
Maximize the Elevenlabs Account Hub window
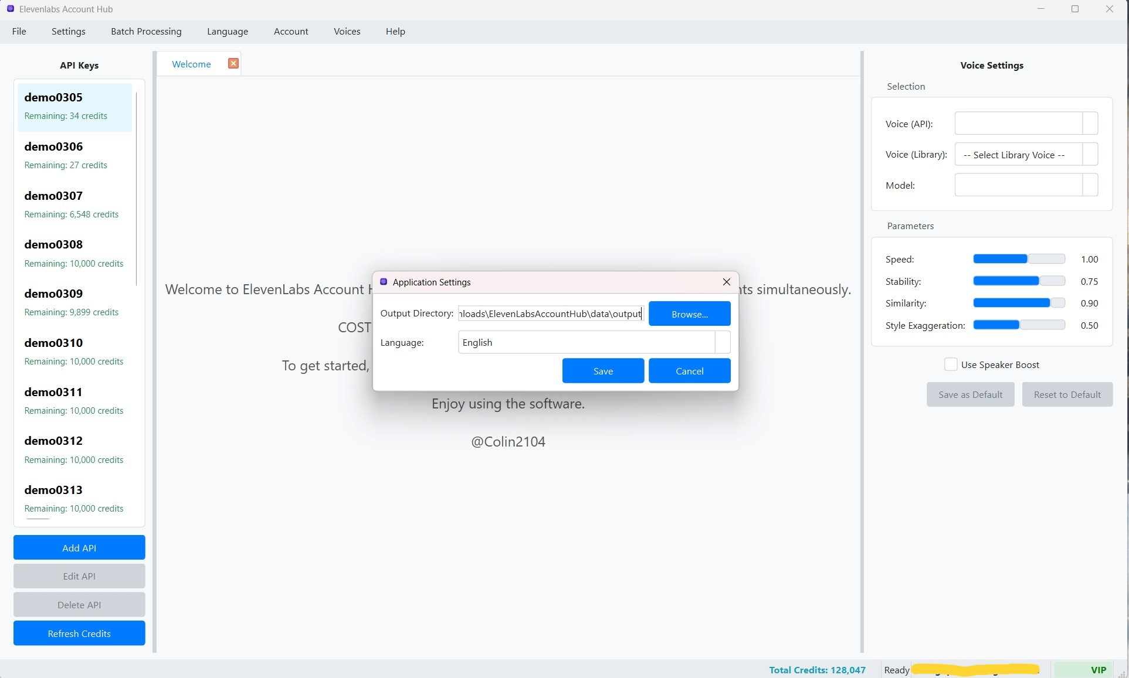[x=1075, y=9]
